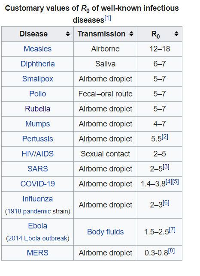Visit the Rubella link

37,109
